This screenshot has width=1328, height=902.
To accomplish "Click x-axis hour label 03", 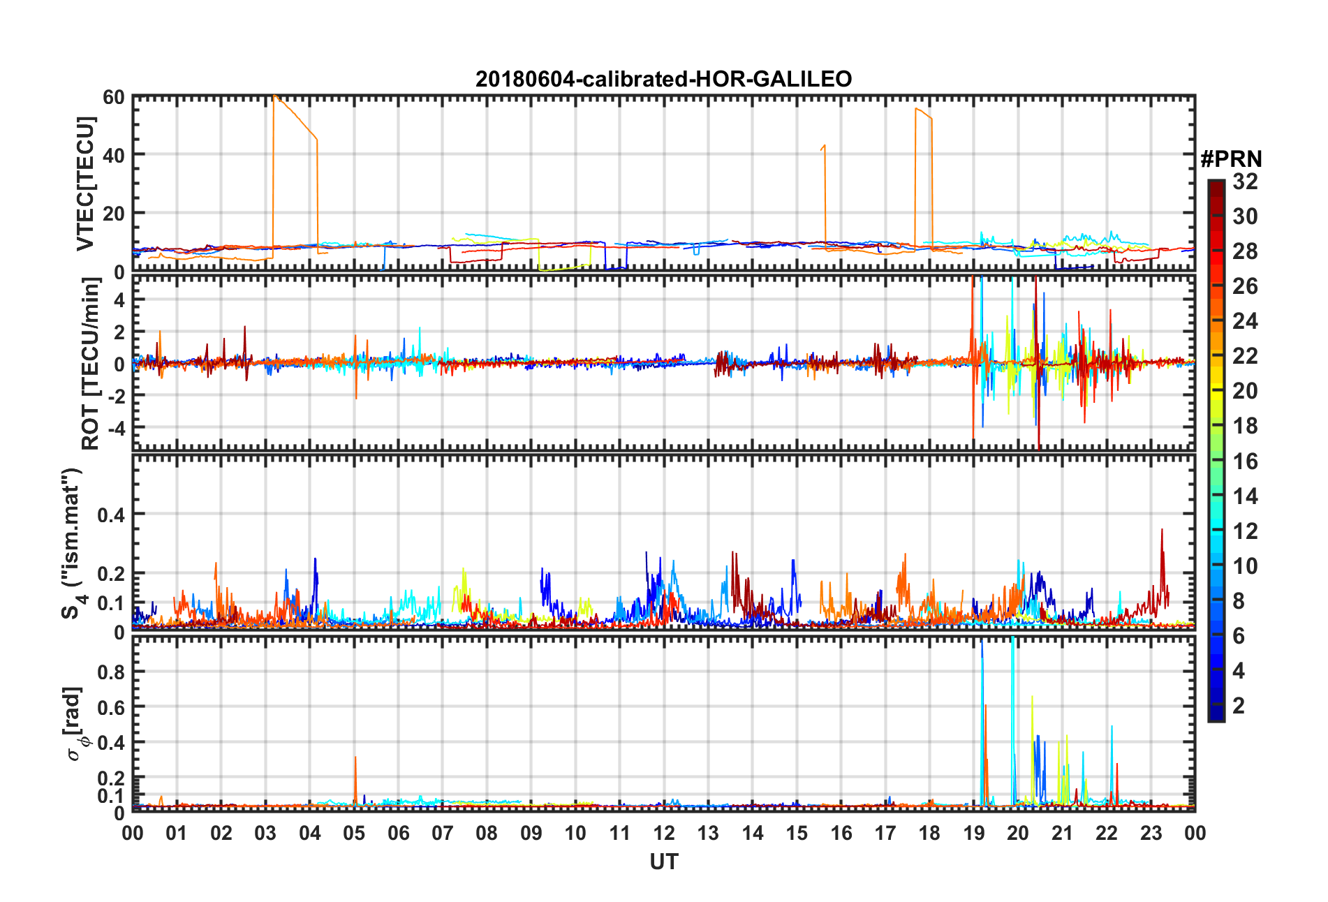I will (x=265, y=833).
